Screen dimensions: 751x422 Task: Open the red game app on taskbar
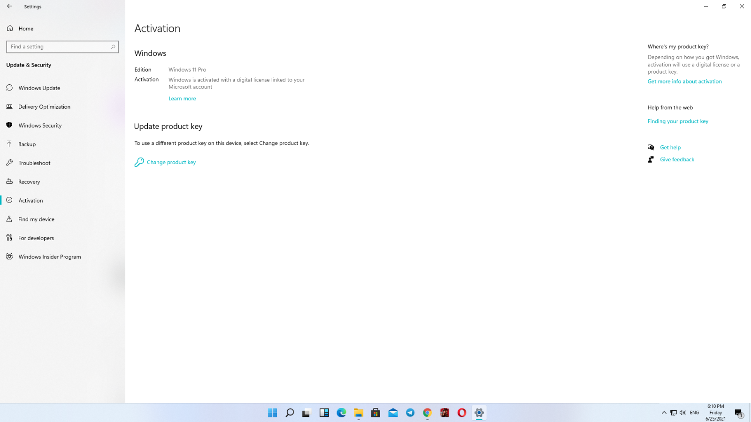pos(444,413)
